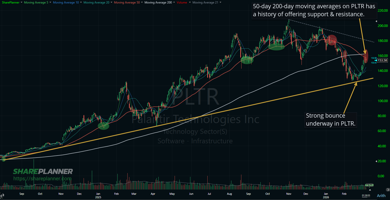Click the double-arrow pan icon at the bottom left

tap(2, 196)
